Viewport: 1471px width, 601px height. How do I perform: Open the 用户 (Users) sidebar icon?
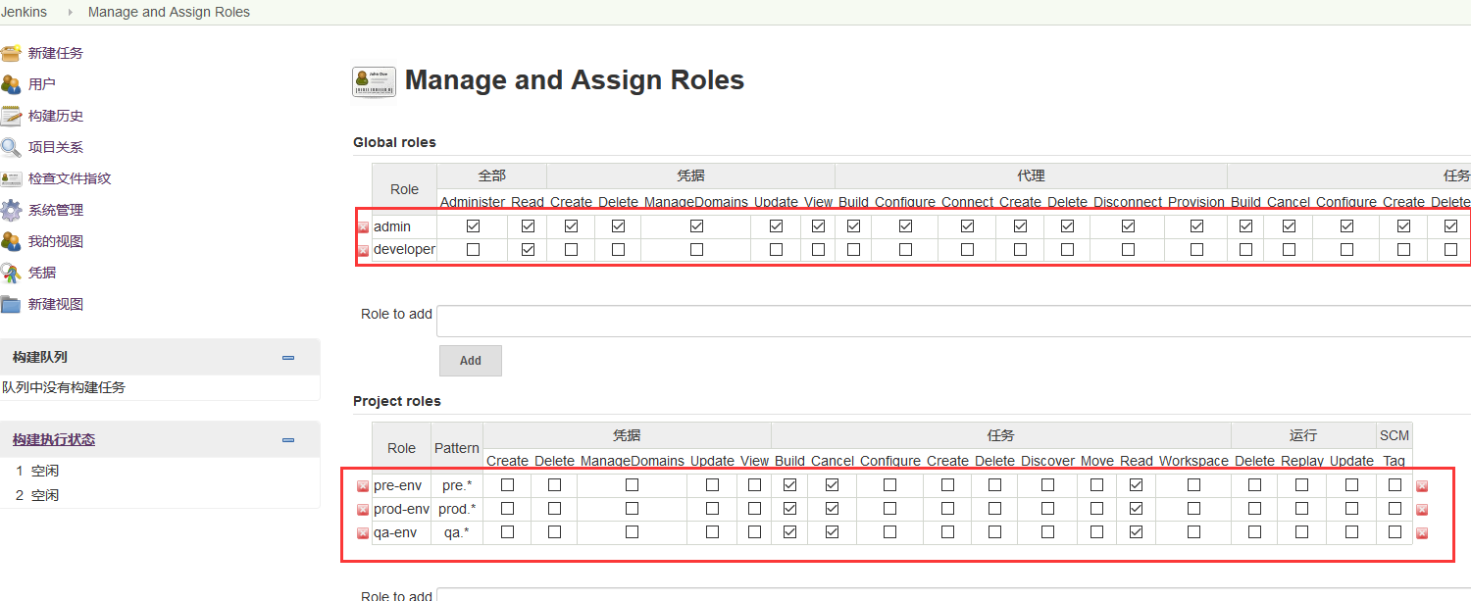pos(11,84)
